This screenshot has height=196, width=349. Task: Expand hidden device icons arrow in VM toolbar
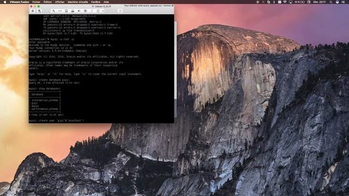pyautogui.click(x=103, y=11)
